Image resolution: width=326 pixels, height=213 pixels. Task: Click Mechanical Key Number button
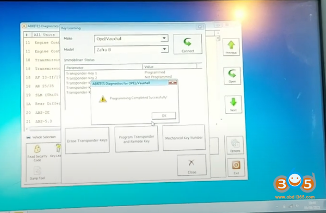pos(184,138)
